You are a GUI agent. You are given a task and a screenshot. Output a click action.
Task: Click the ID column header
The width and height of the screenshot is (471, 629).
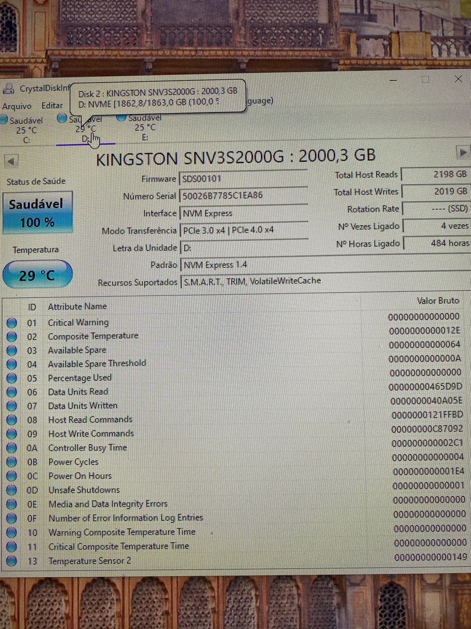[x=32, y=307]
